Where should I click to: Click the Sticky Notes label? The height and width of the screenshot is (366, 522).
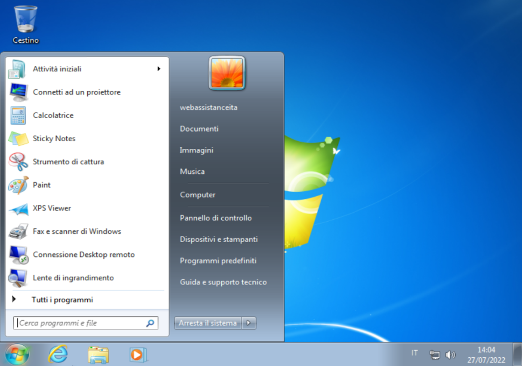click(x=54, y=139)
